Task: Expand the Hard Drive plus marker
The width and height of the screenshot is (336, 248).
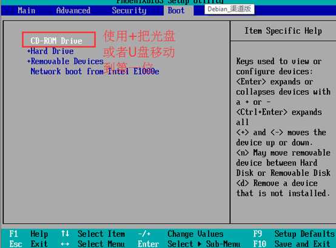Action: tap(29, 51)
